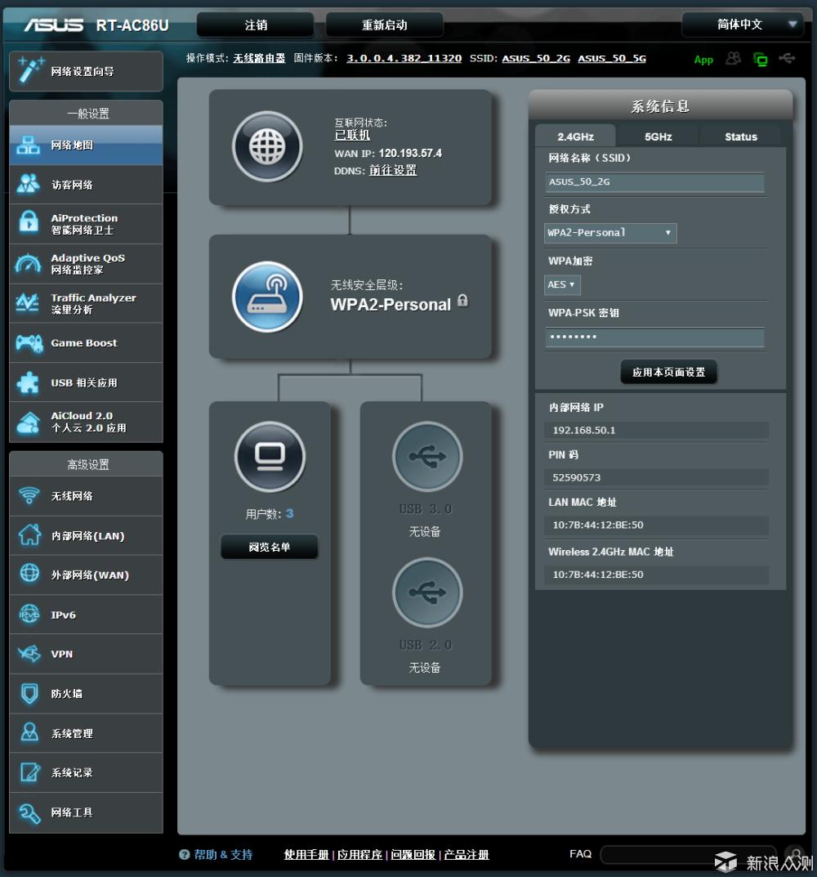This screenshot has width=817, height=877.
Task: Open the guest network user status icon
Action: pyautogui.click(x=733, y=59)
